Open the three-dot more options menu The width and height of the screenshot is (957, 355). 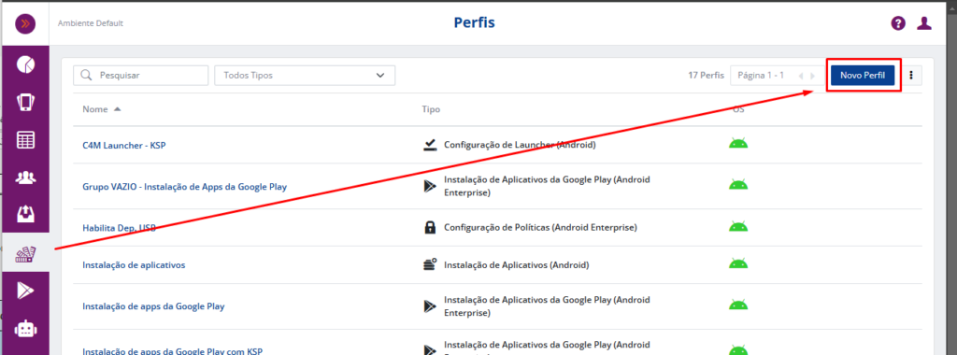(x=912, y=75)
